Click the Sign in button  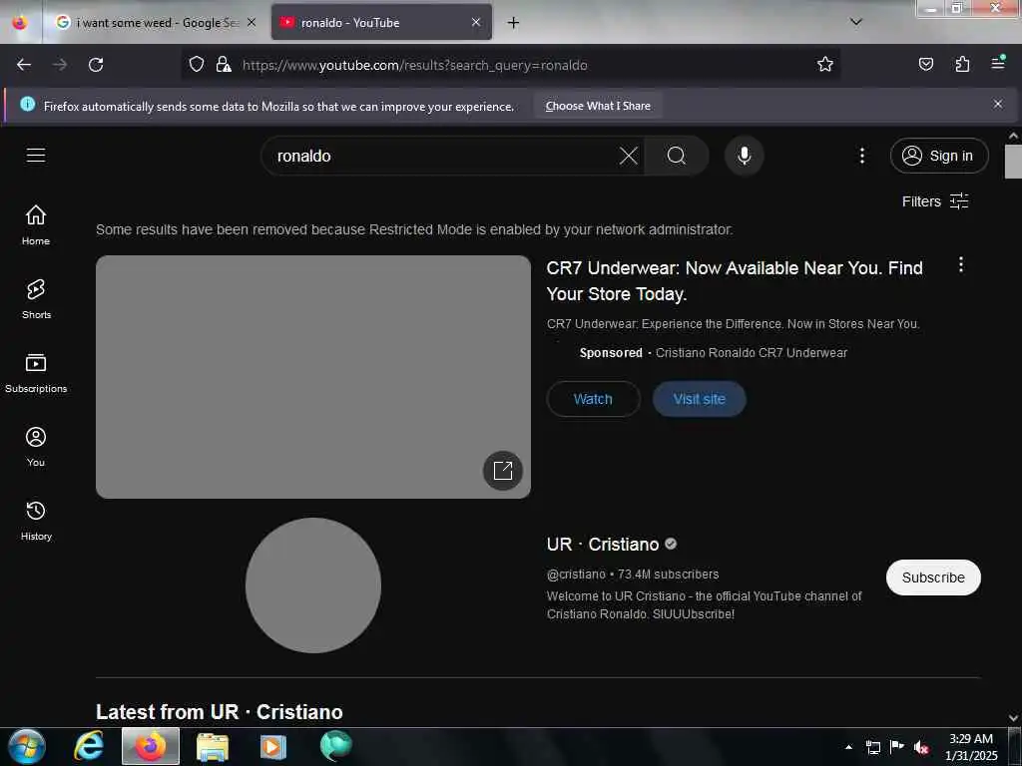pyautogui.click(x=938, y=156)
